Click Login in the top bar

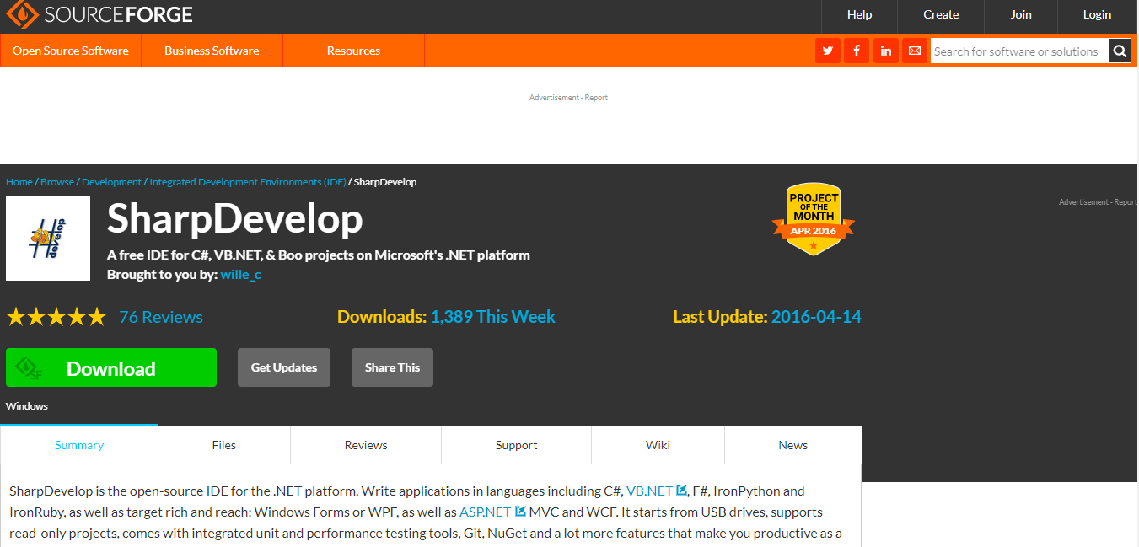tap(1097, 14)
